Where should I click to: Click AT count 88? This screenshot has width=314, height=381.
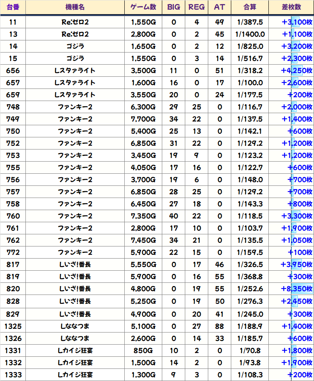click(220, 326)
